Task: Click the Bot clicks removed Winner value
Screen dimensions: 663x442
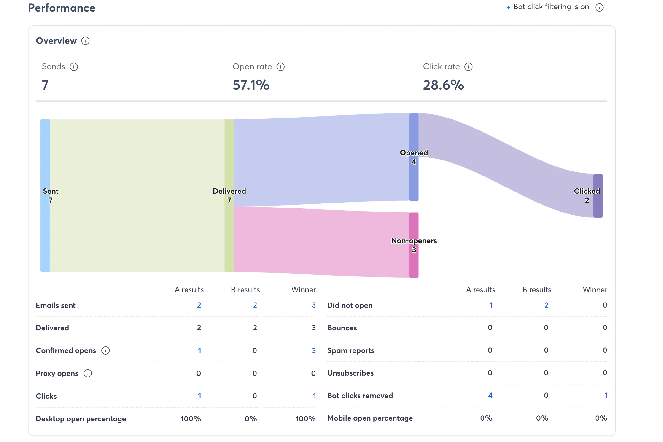Action: click(x=606, y=395)
